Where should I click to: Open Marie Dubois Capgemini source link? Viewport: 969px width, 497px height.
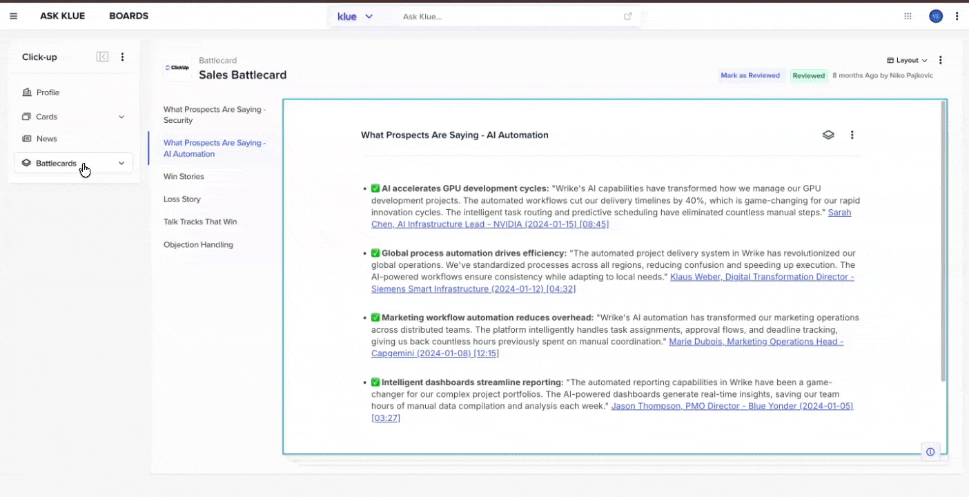point(607,347)
